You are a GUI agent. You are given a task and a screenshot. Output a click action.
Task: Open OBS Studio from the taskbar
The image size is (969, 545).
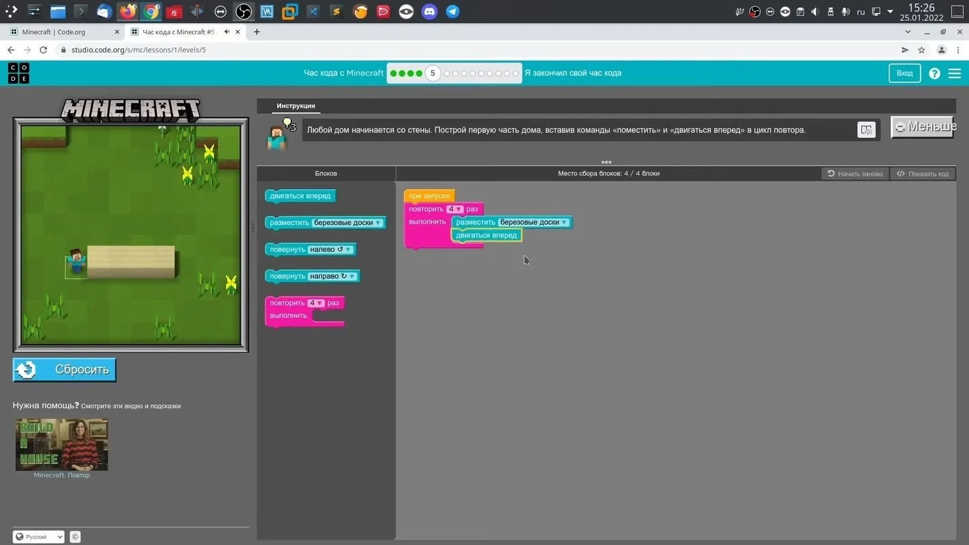pos(244,11)
